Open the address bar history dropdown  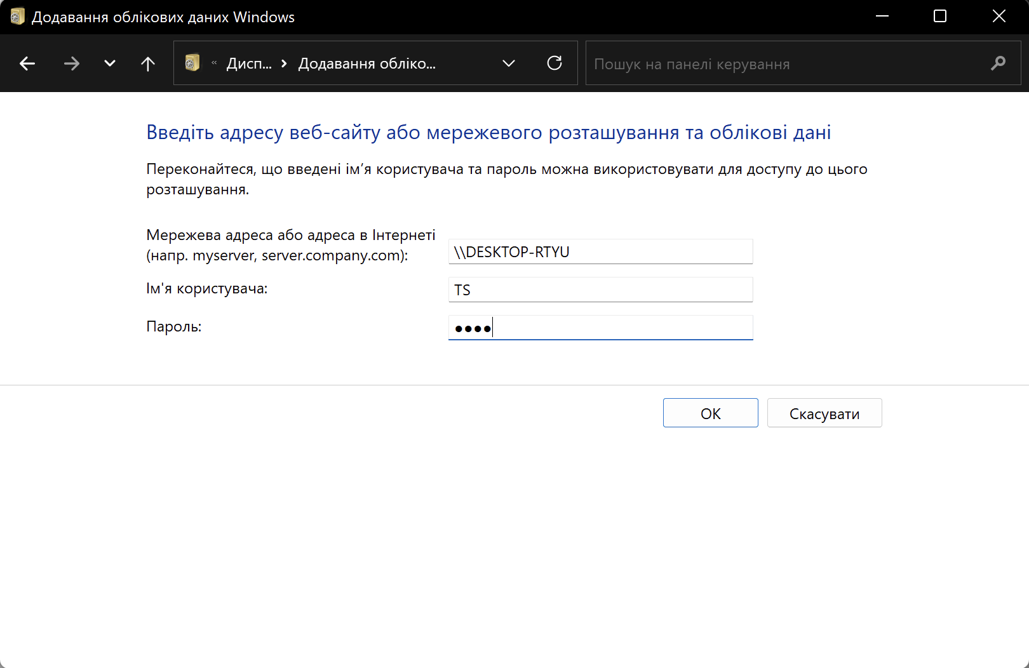[x=508, y=63]
